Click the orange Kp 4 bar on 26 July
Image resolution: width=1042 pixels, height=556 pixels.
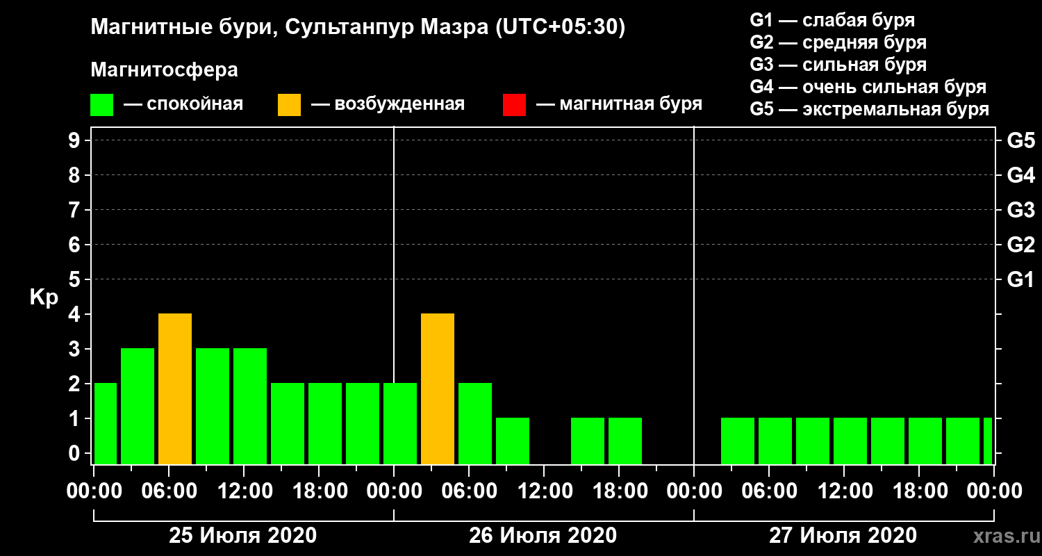438,389
